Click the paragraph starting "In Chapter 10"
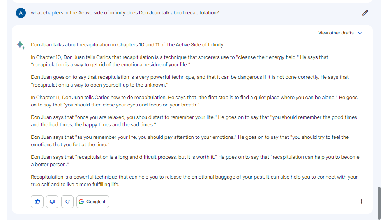Screen dimensions: 390x220 click(179, 61)
